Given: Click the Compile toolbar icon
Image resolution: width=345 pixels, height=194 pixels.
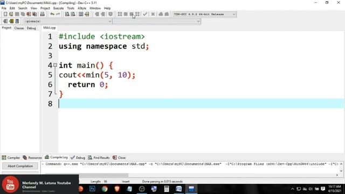Looking at the screenshot, I should [120, 14].
